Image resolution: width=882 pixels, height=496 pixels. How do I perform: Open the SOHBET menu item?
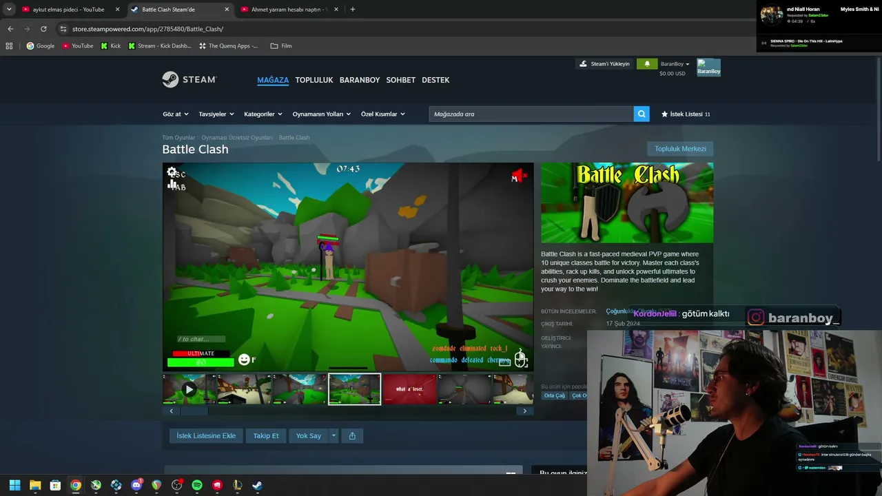(401, 80)
